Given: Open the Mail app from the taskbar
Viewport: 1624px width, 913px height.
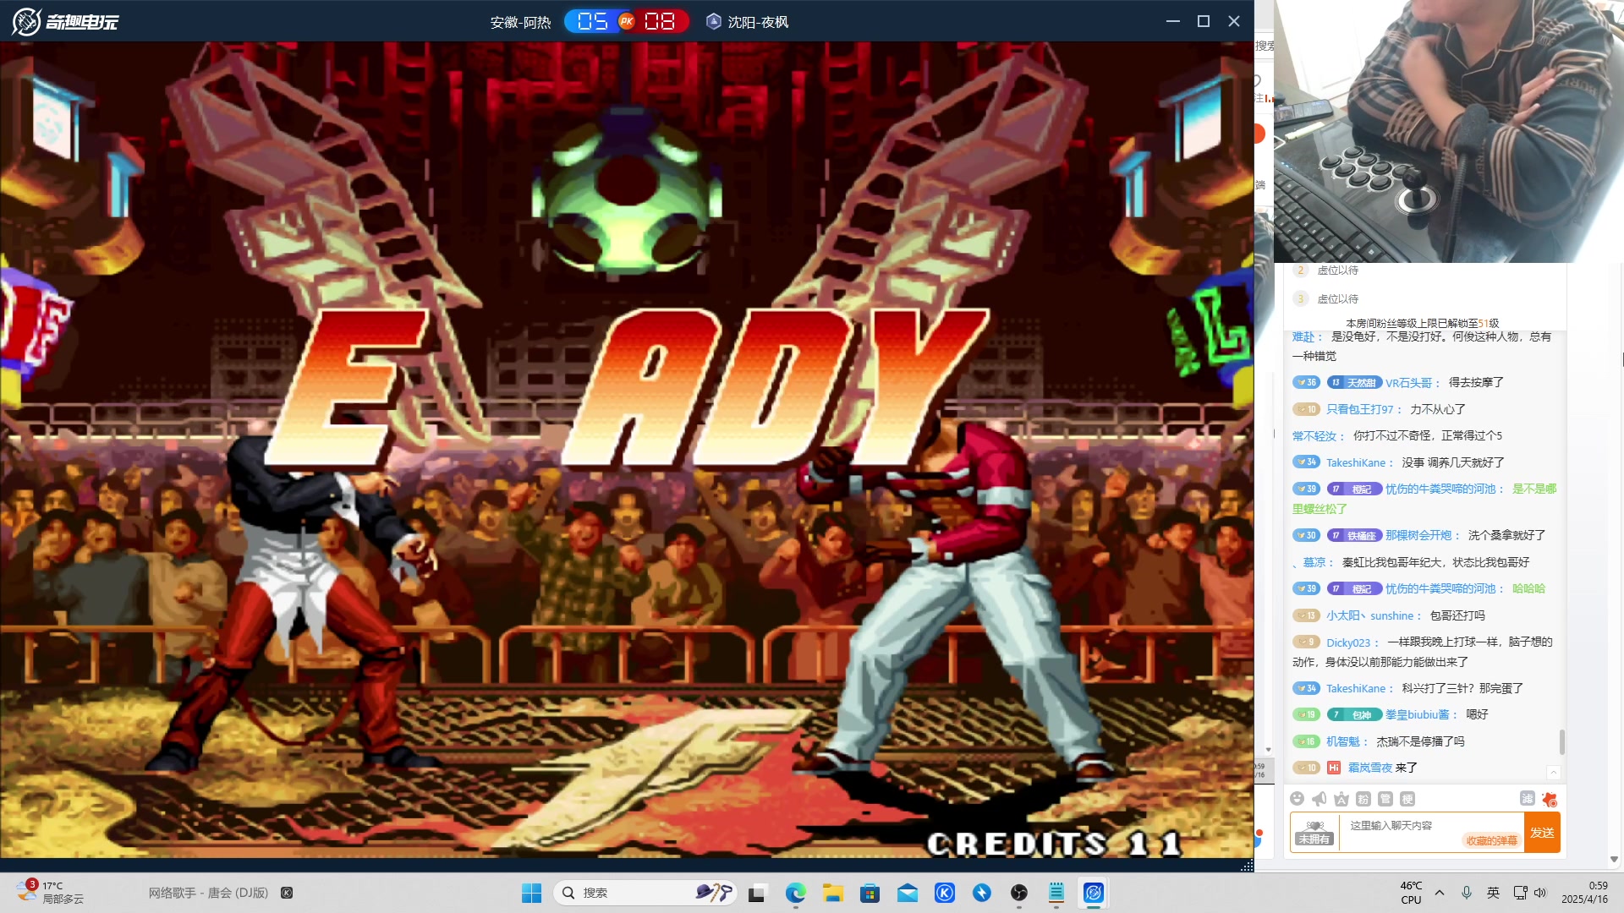Looking at the screenshot, I should (x=908, y=893).
